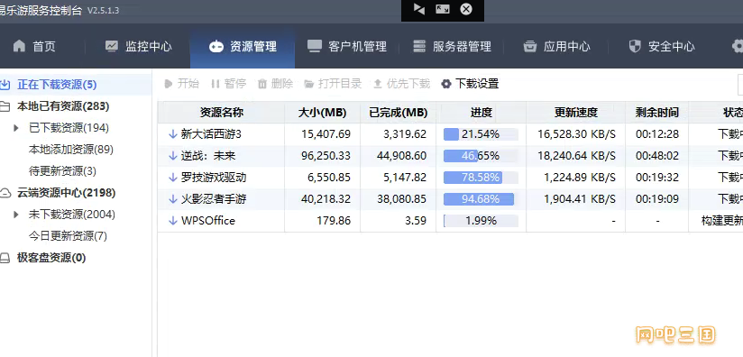The height and width of the screenshot is (357, 743).
Task: Click the 删除 delete toolbar button
Action: [275, 84]
